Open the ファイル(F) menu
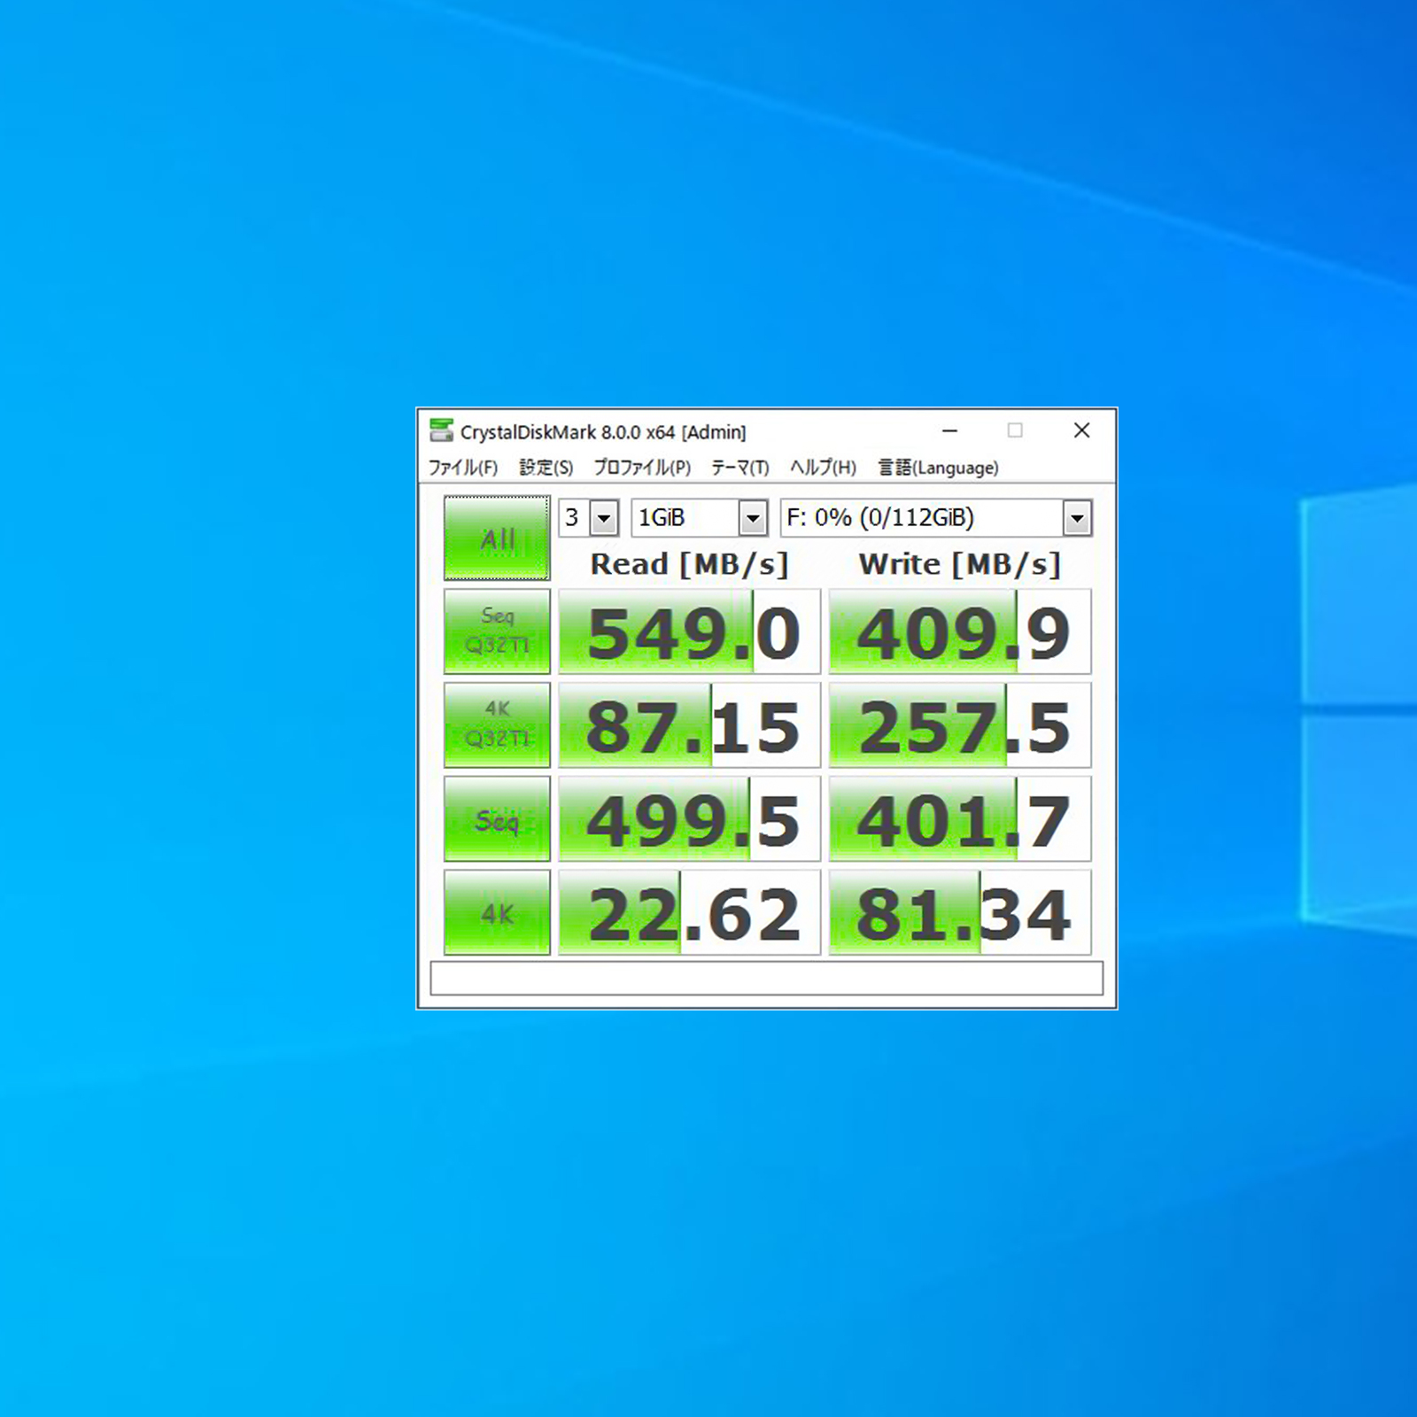1417x1417 pixels. [x=462, y=468]
